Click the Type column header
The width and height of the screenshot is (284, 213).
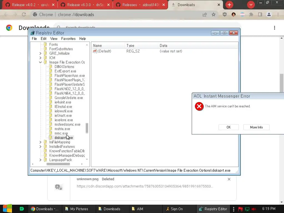pyautogui.click(x=141, y=46)
